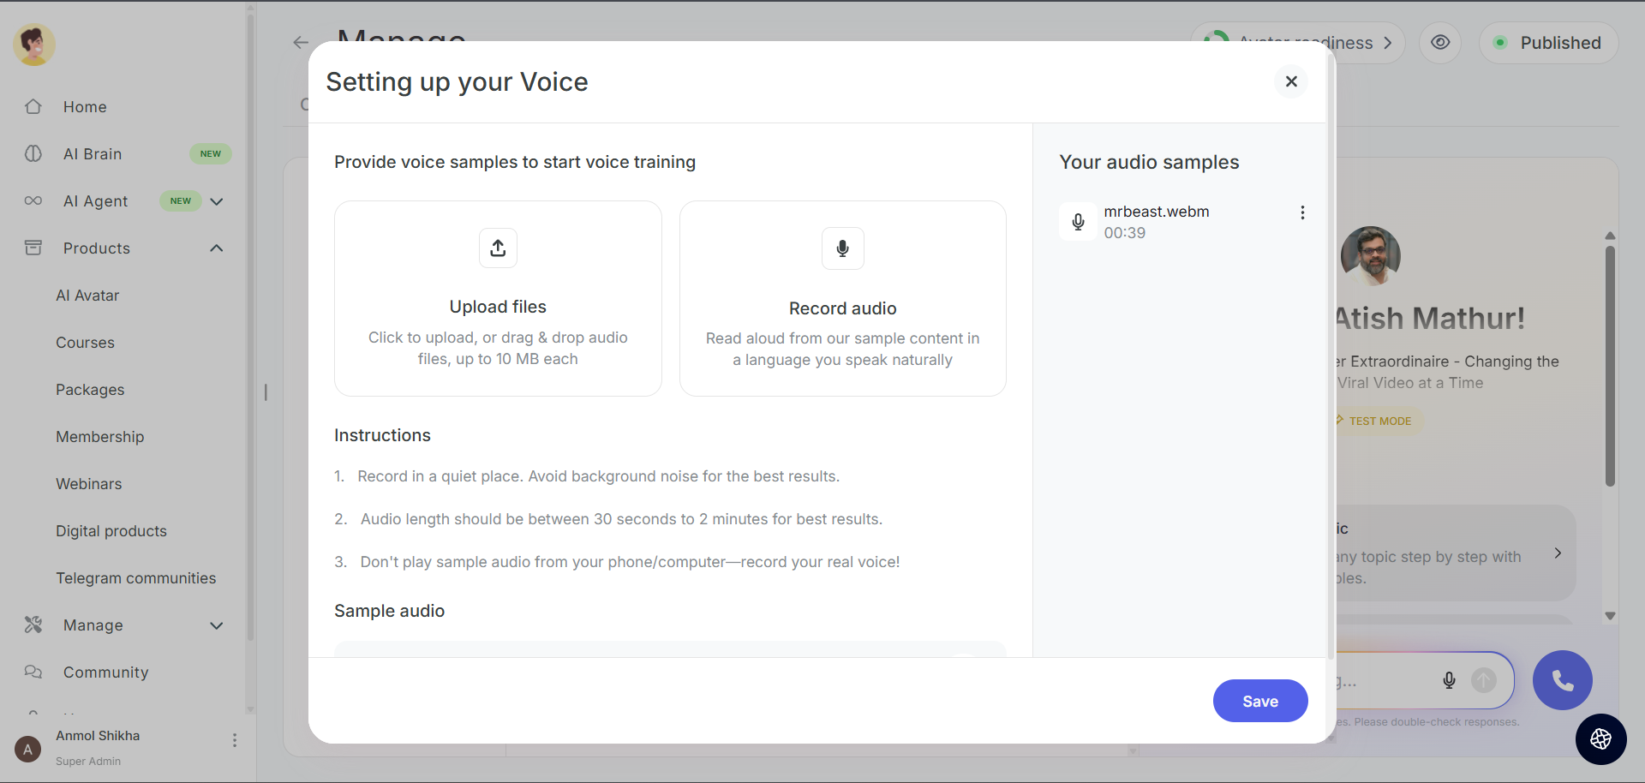The image size is (1645, 783).
Task: Open AI Avatar in sidebar
Action: [x=87, y=296]
